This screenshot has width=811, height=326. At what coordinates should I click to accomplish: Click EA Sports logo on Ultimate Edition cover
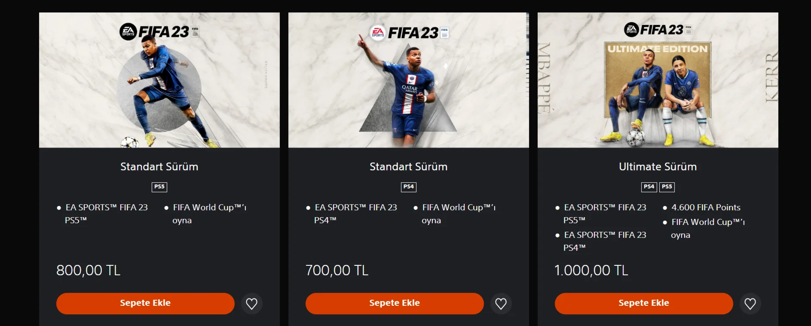631,30
